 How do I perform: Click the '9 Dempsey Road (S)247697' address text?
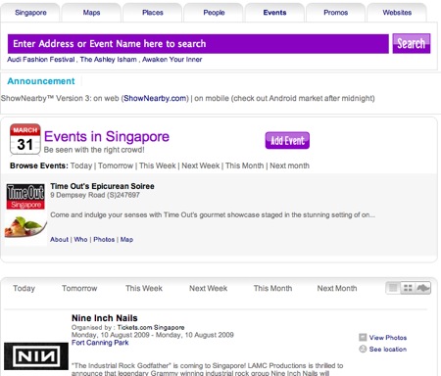(x=95, y=195)
